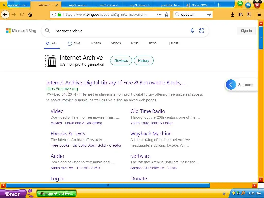Start voice search with the microphone icon

click(x=192, y=31)
